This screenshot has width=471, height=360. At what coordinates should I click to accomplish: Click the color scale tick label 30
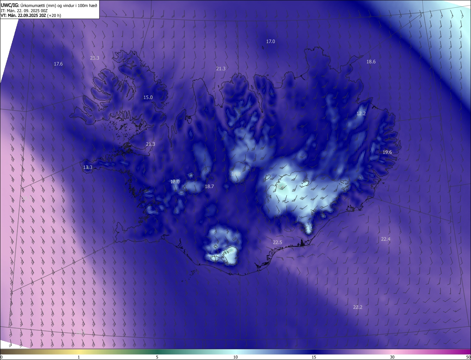point(392,357)
